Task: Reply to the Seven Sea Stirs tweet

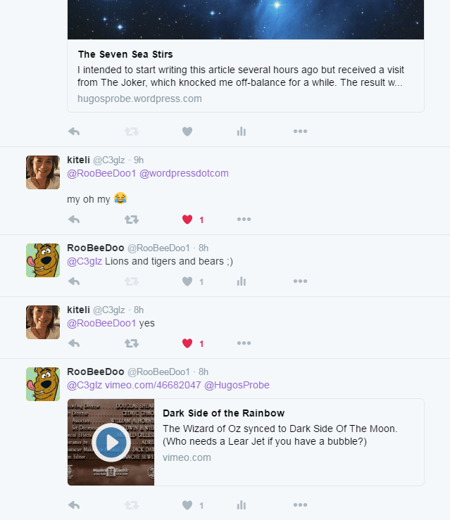Action: pyautogui.click(x=74, y=132)
